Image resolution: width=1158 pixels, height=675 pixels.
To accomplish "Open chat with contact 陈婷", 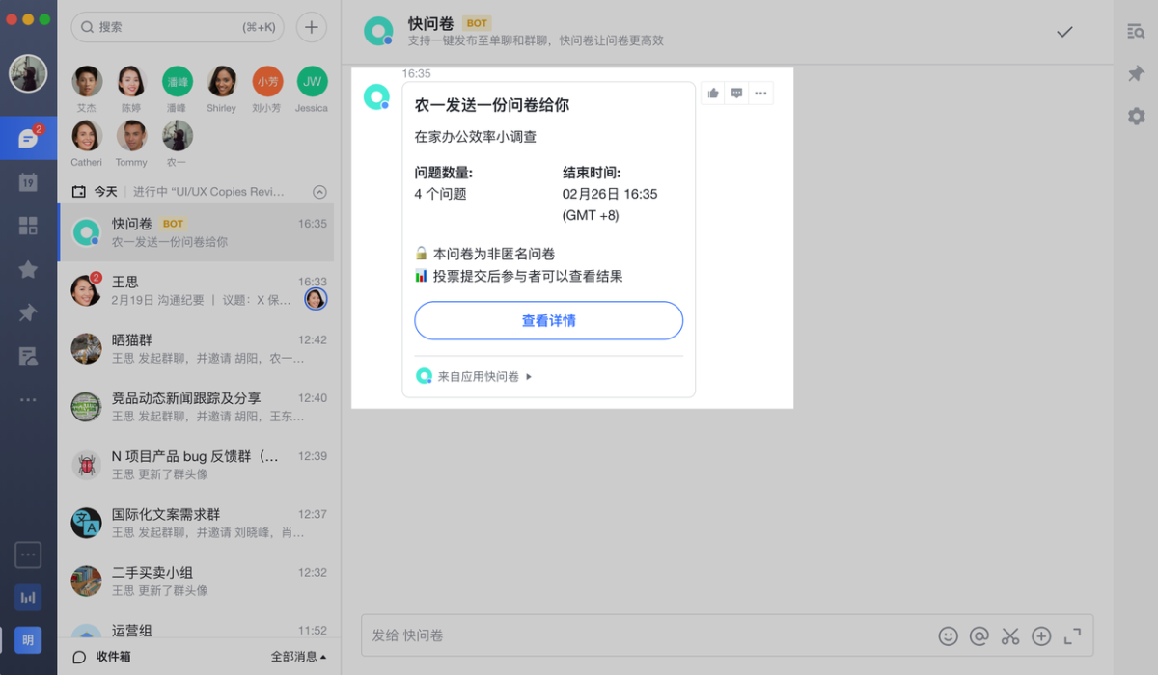I will click(131, 89).
